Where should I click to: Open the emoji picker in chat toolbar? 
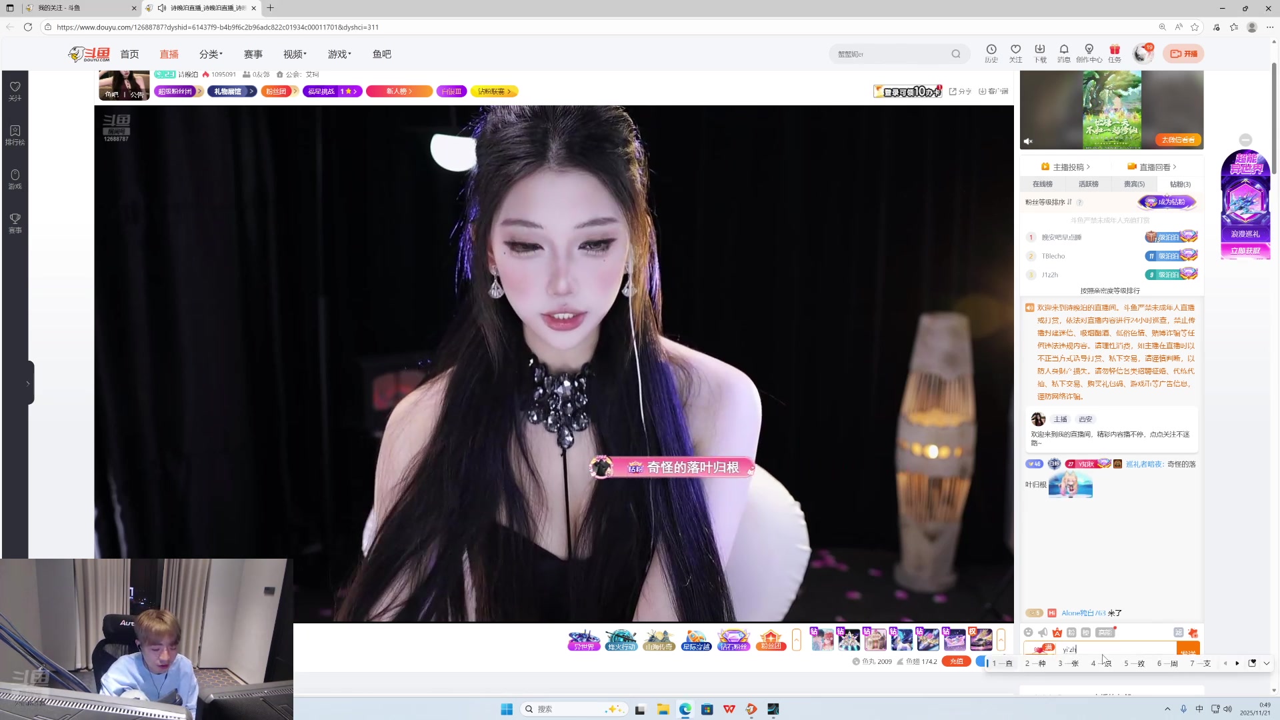coord(1029,632)
